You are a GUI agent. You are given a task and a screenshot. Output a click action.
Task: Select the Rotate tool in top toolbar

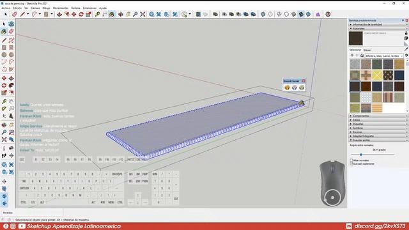coord(81,14)
